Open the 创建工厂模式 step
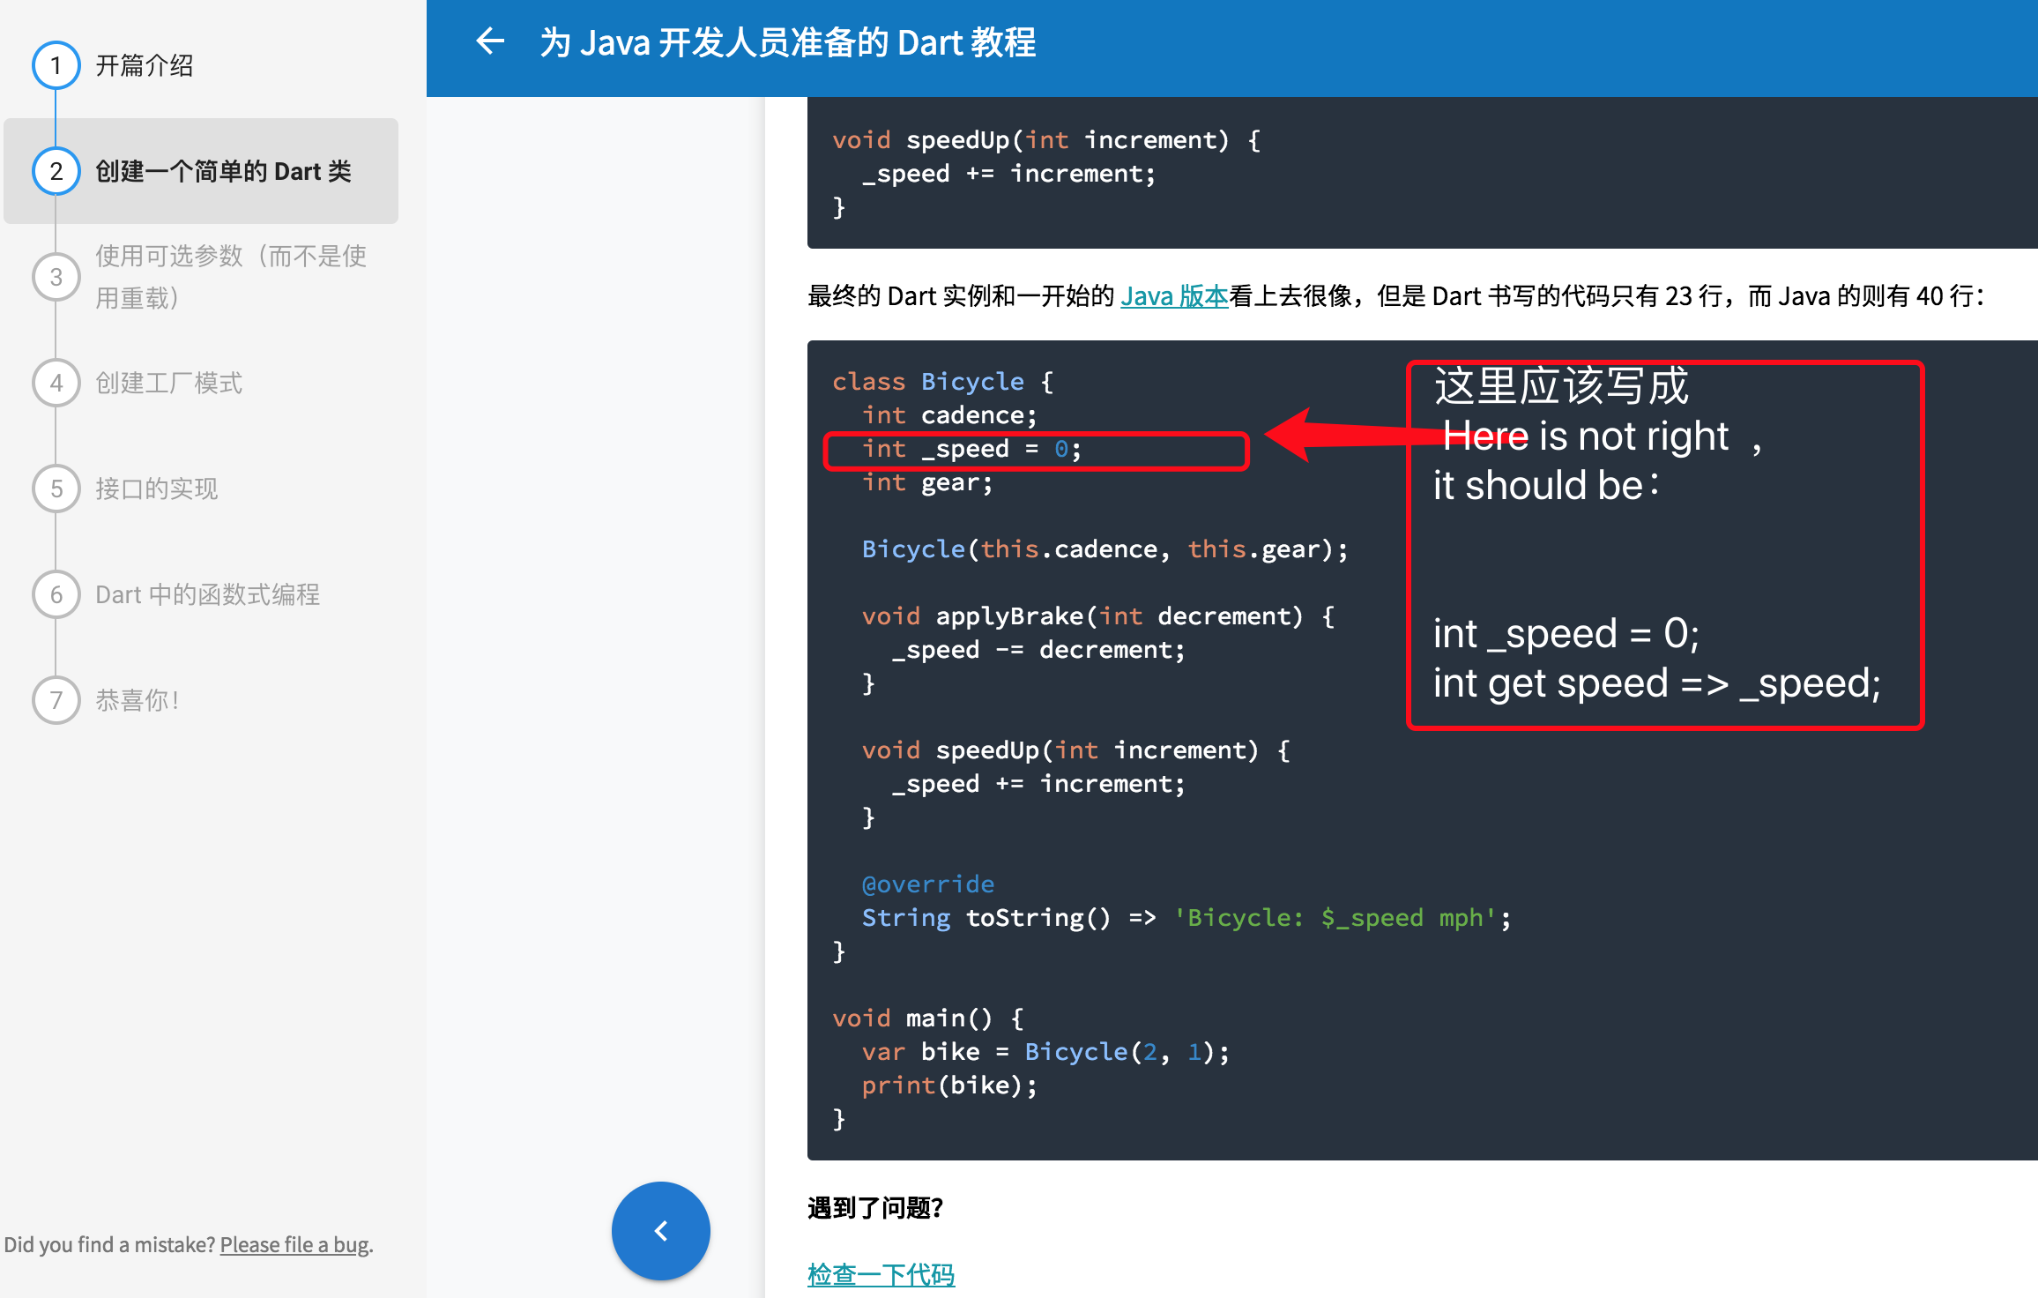 tap(168, 383)
